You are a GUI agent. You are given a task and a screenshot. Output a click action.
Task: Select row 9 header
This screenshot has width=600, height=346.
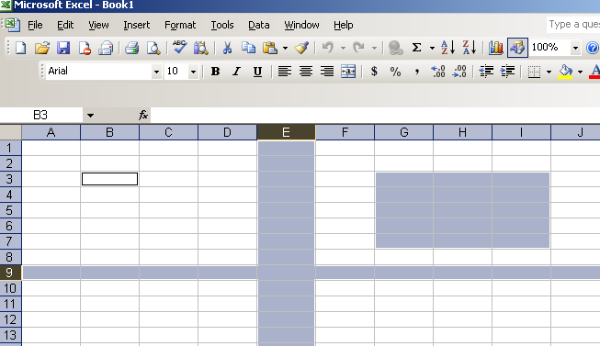coord(10,273)
